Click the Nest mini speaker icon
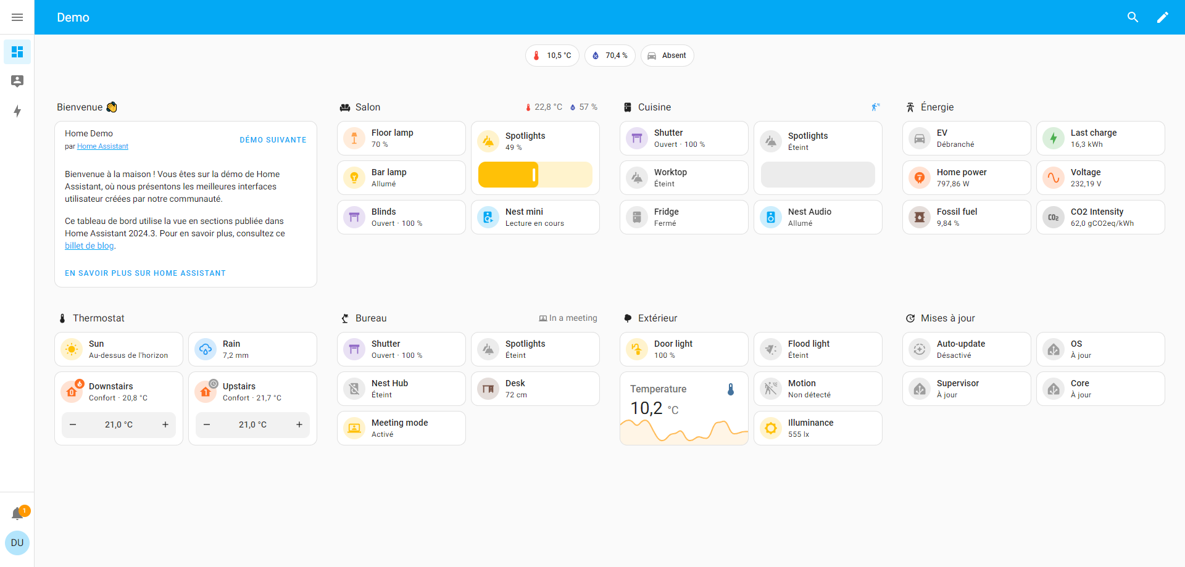This screenshot has width=1185, height=567. click(x=488, y=217)
